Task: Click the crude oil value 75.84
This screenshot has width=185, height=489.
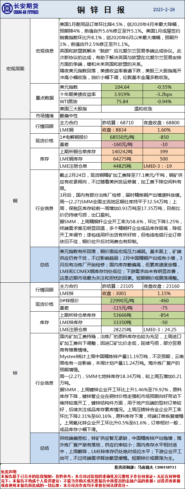Action: pos(122,101)
